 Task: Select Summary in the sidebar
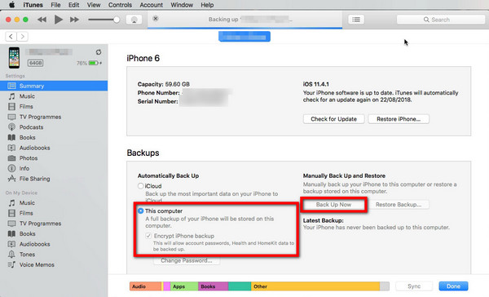click(54, 86)
